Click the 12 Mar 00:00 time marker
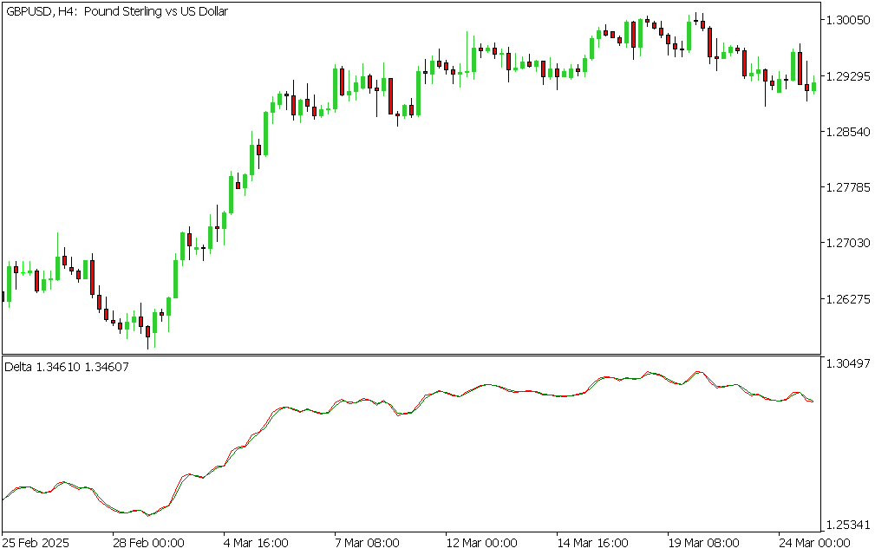888x555 pixels. coord(480,543)
